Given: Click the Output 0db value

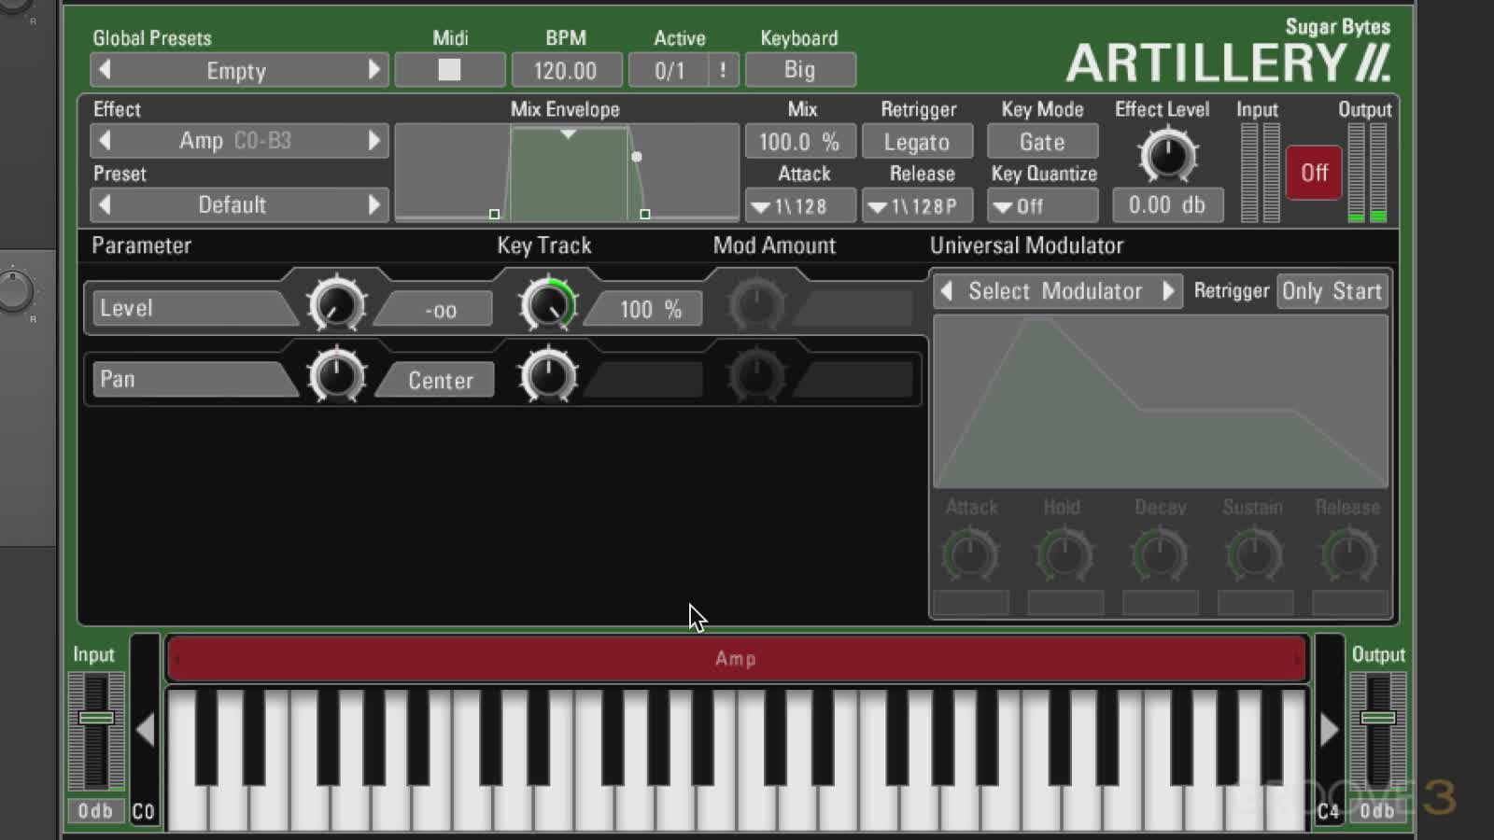Looking at the screenshot, I should click(x=1377, y=811).
